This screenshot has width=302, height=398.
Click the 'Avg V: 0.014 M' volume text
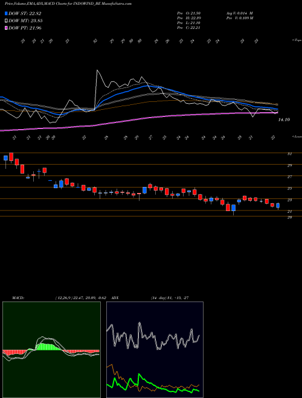239,13
